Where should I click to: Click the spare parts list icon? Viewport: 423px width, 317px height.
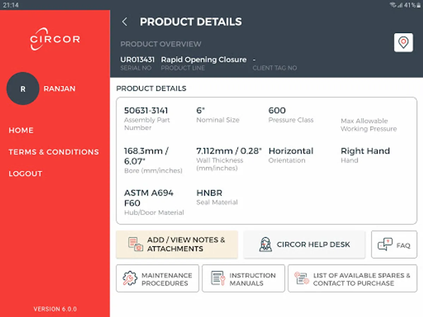302,279
